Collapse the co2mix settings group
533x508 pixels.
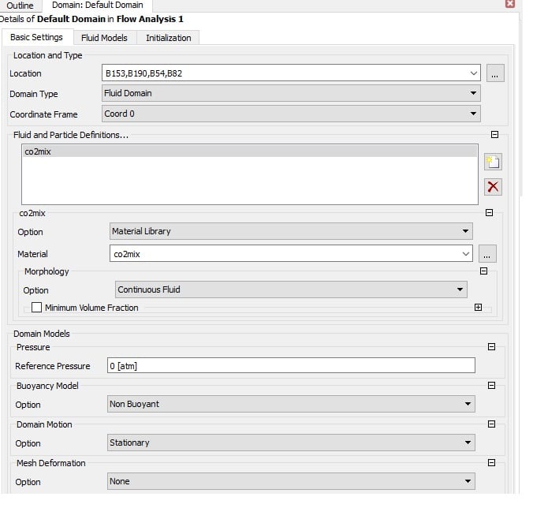pyautogui.click(x=489, y=212)
